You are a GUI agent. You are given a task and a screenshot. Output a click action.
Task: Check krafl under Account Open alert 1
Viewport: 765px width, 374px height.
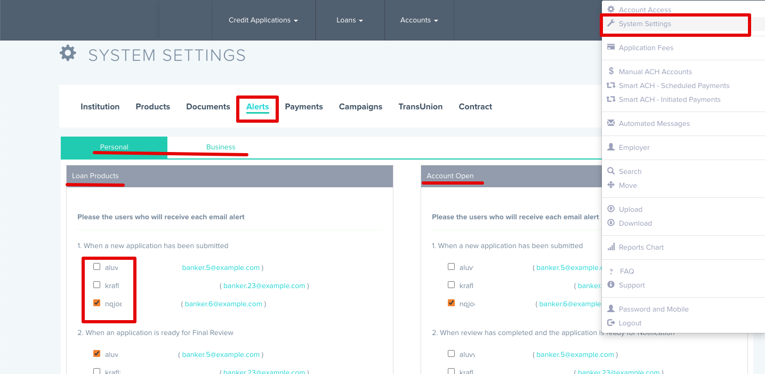(451, 285)
